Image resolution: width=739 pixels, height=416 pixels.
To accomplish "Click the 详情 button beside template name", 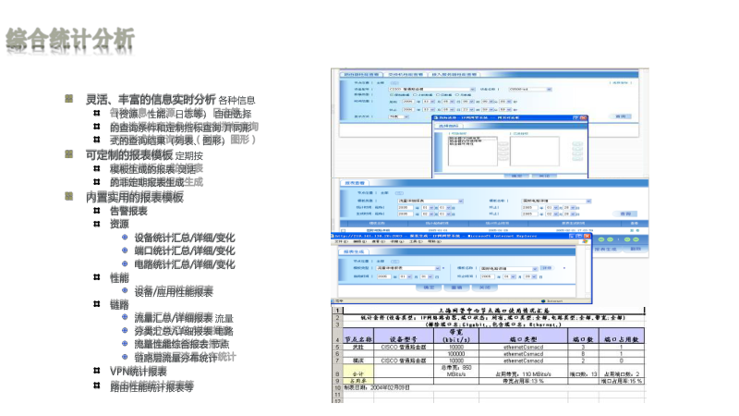I will [x=546, y=268].
